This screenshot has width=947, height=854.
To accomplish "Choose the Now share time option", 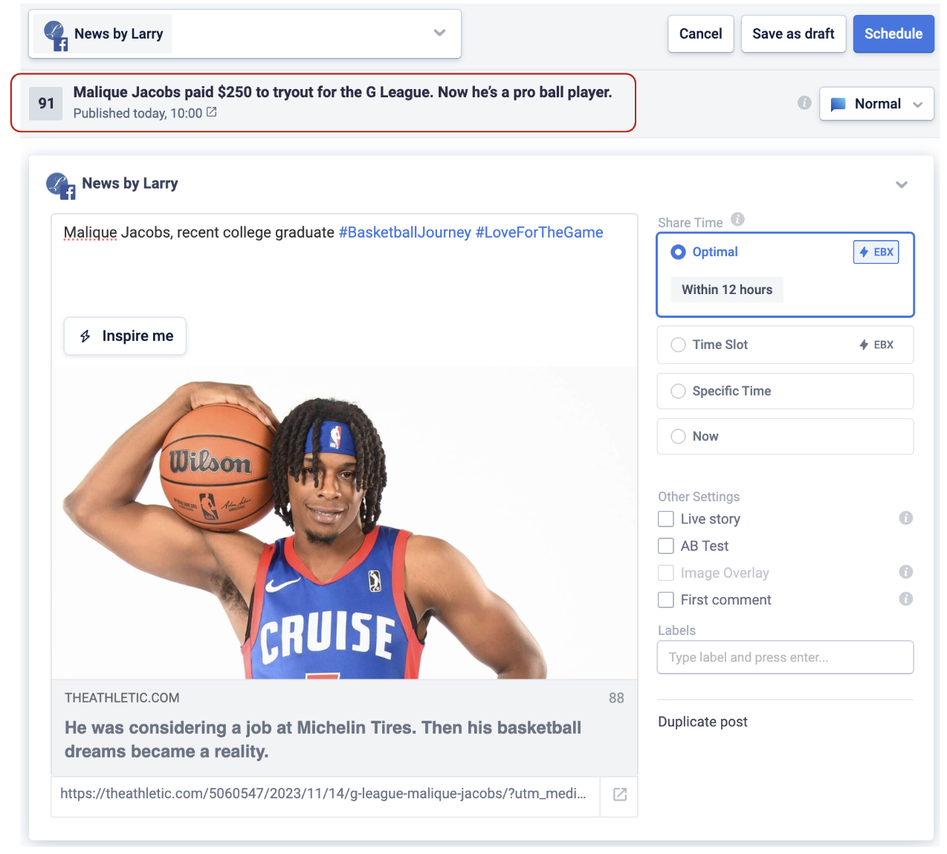I will pyautogui.click(x=678, y=437).
